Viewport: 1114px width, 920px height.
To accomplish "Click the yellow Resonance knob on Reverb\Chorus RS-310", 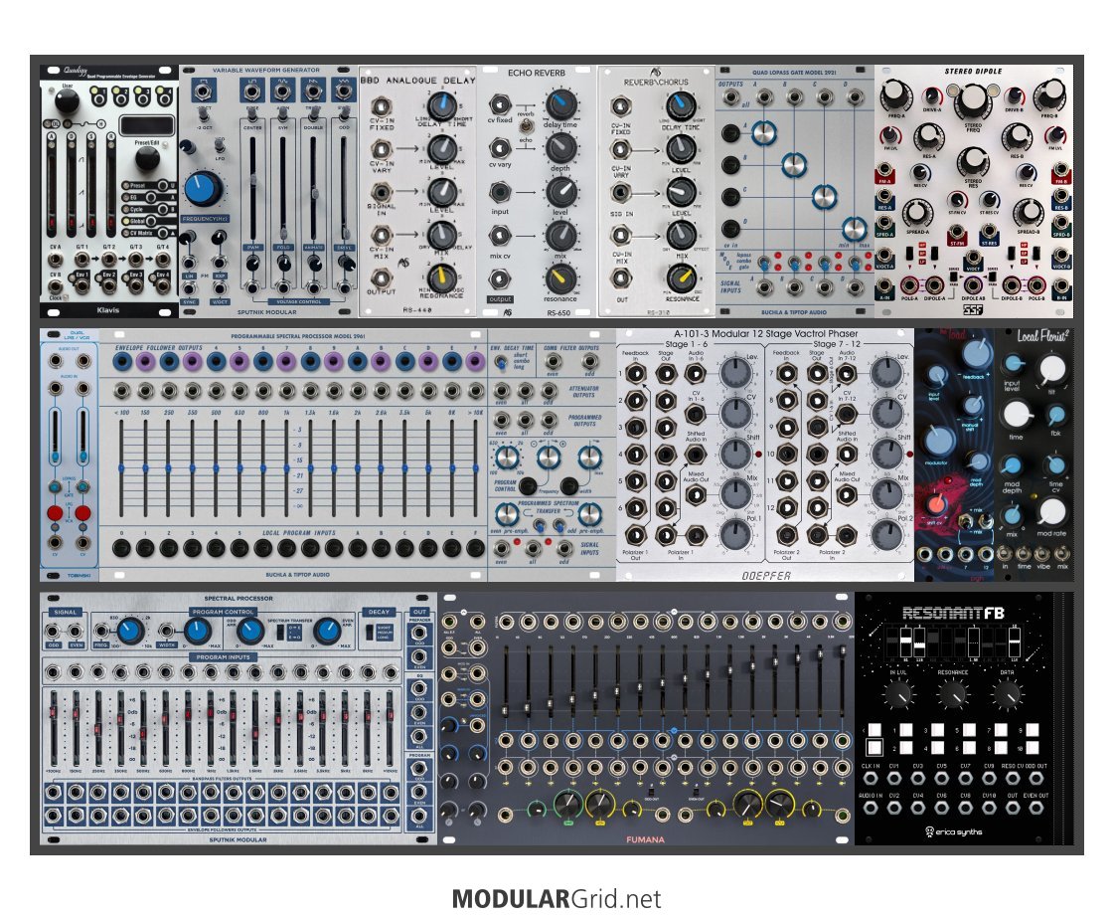I will point(681,278).
